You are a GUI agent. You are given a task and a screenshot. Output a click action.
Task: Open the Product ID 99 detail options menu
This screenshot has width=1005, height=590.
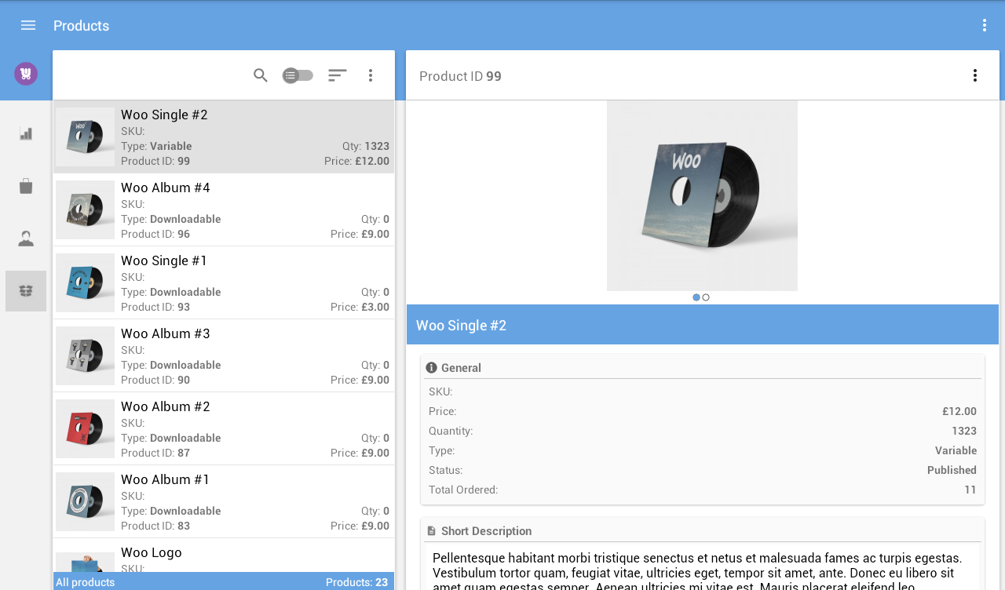[x=975, y=75]
